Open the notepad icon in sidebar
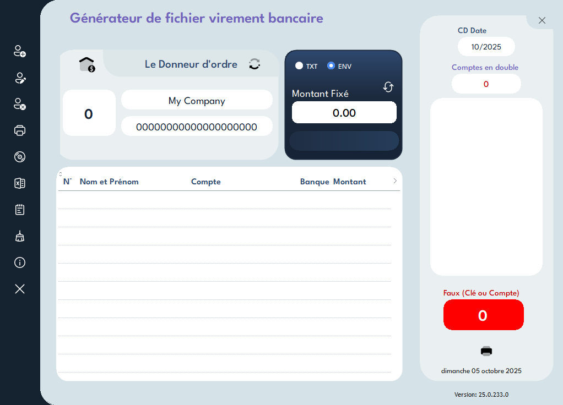 click(20, 210)
